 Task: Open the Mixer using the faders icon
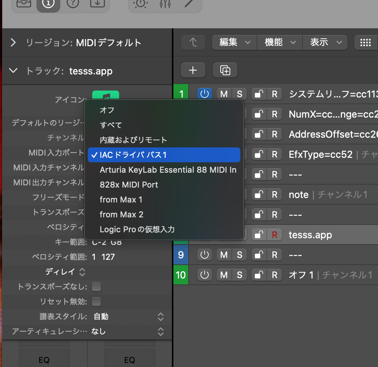pyautogui.click(x=165, y=4)
